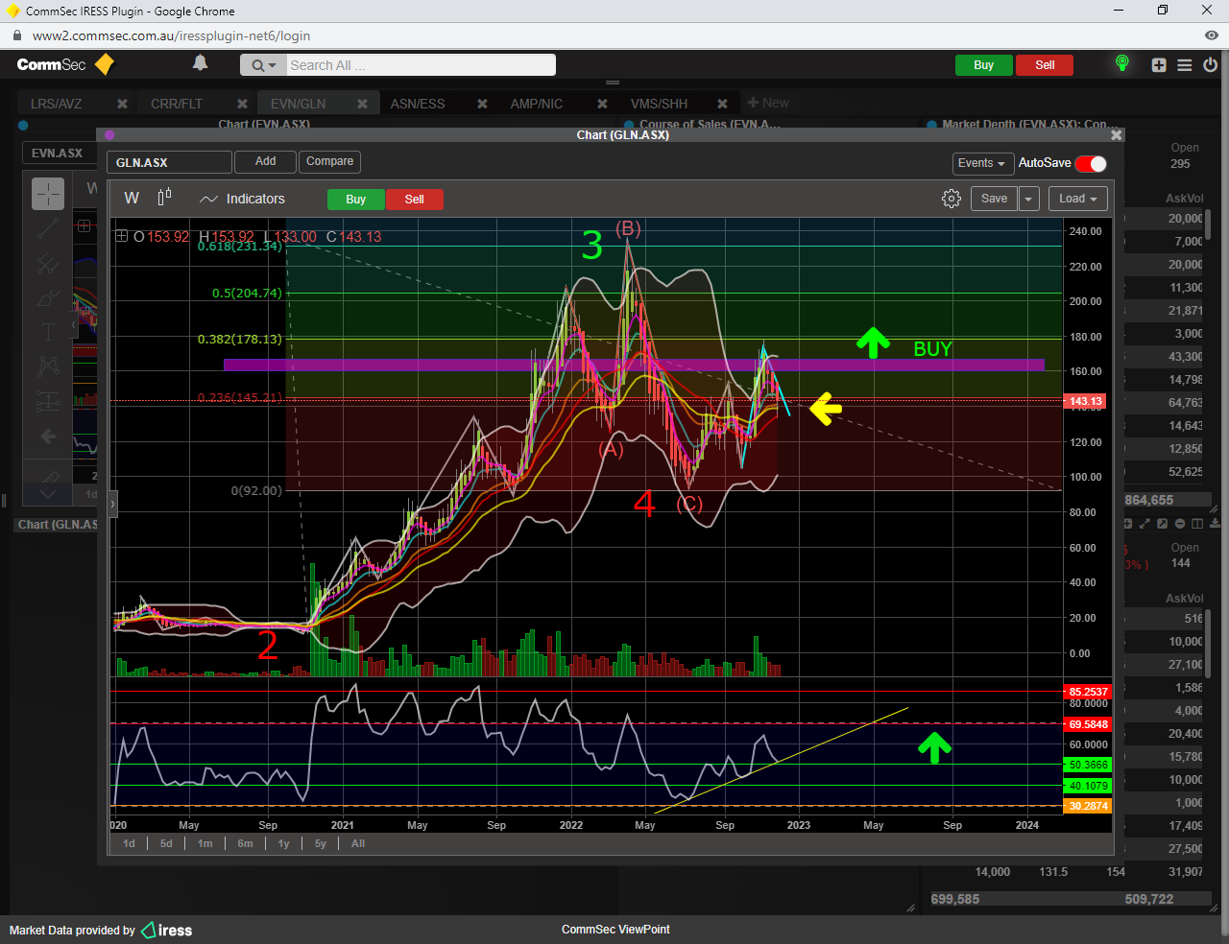
Task: Expand the arrow next to Save
Action: [1028, 199]
